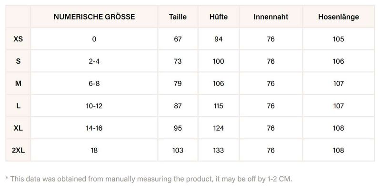Click the S size row label

18,61
